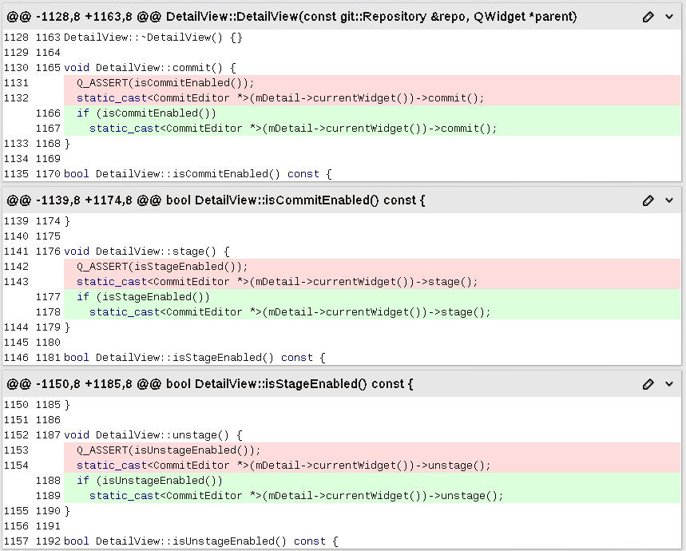Edit the DetailView::DetailView hunk with pencil icon
This screenshot has width=686, height=551.
[648, 17]
